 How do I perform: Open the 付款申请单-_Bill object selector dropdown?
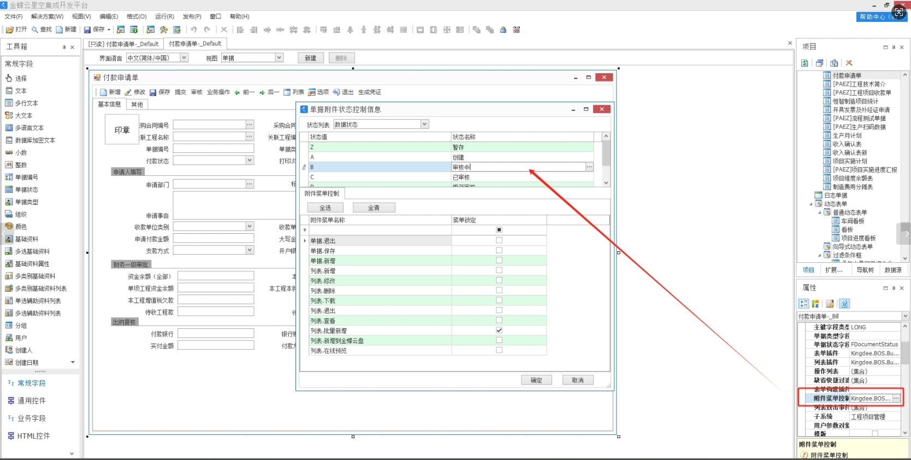coord(905,316)
